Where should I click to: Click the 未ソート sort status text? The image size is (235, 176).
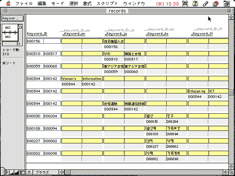pos(9,63)
